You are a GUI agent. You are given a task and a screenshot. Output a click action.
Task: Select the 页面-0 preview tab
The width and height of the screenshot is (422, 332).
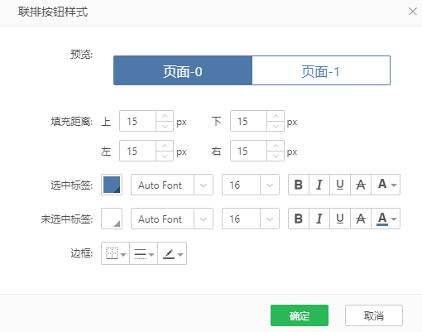click(x=183, y=70)
